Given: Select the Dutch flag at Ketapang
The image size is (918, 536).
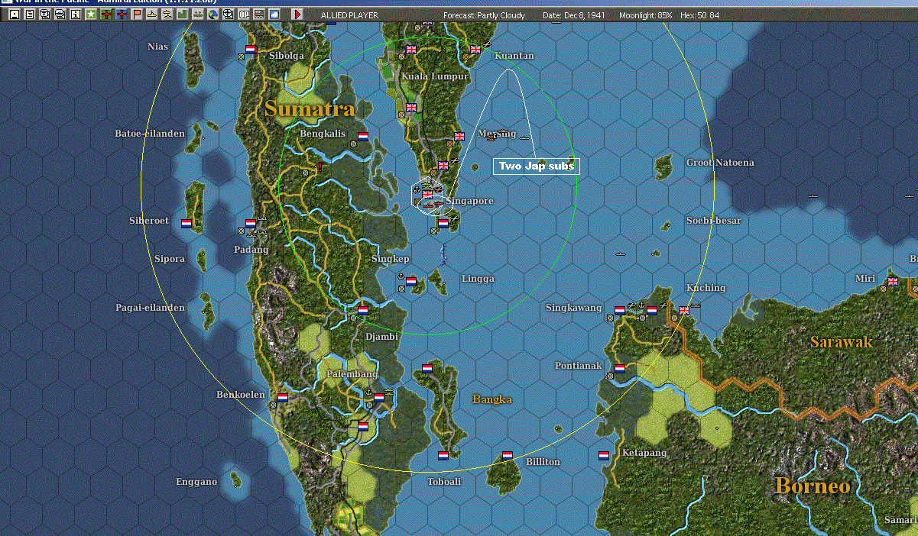Looking at the screenshot, I should click(603, 456).
